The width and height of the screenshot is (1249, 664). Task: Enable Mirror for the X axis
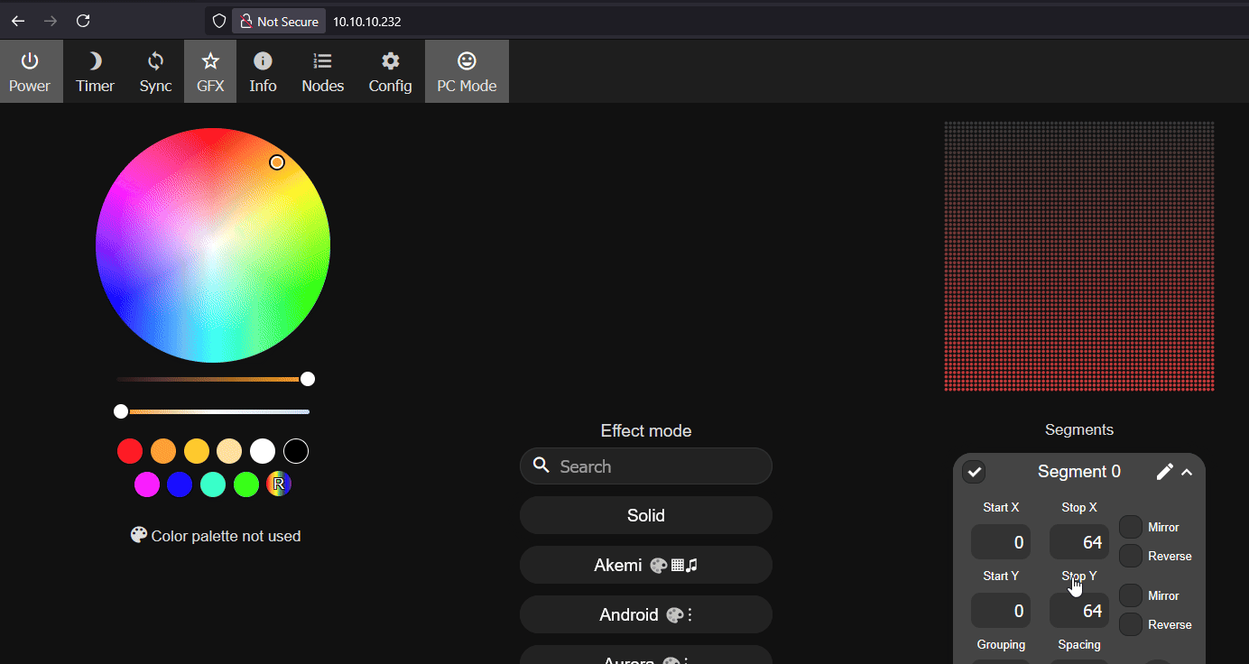coord(1131,527)
